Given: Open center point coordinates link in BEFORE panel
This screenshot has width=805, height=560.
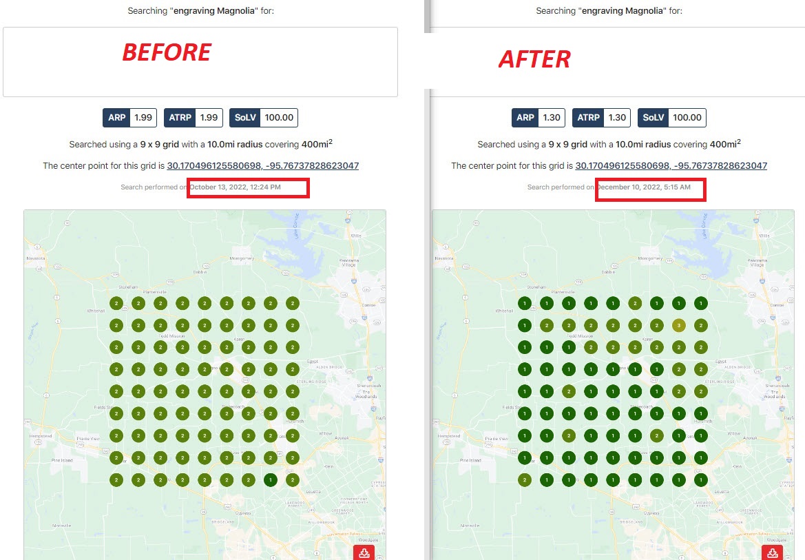Looking at the screenshot, I should pyautogui.click(x=262, y=166).
